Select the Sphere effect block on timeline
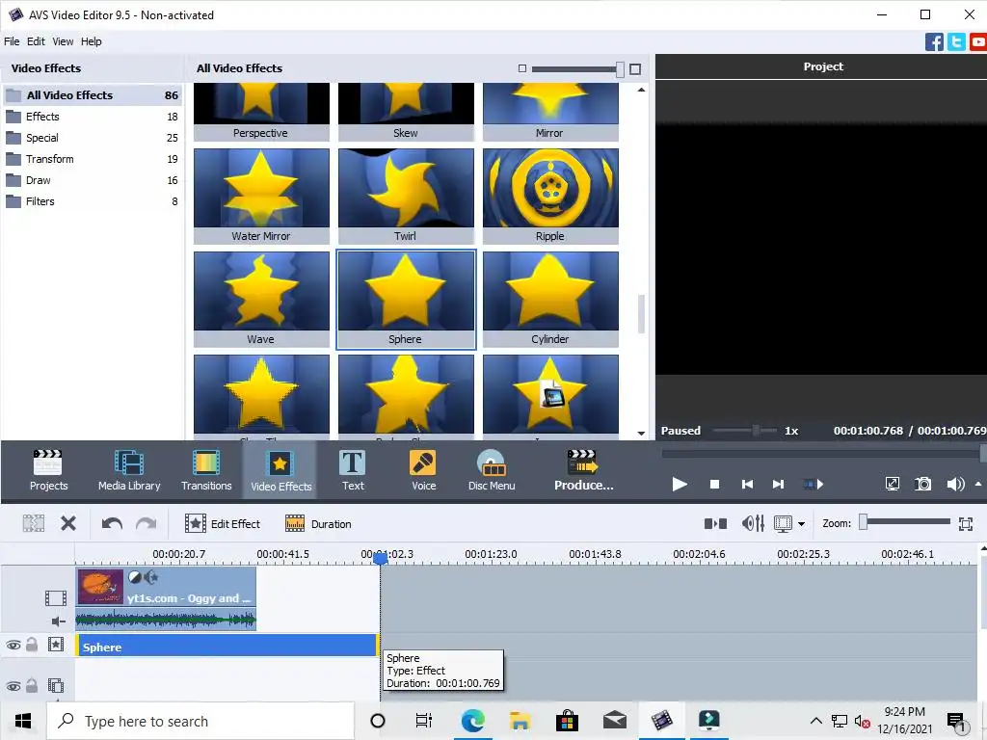 pyautogui.click(x=227, y=647)
